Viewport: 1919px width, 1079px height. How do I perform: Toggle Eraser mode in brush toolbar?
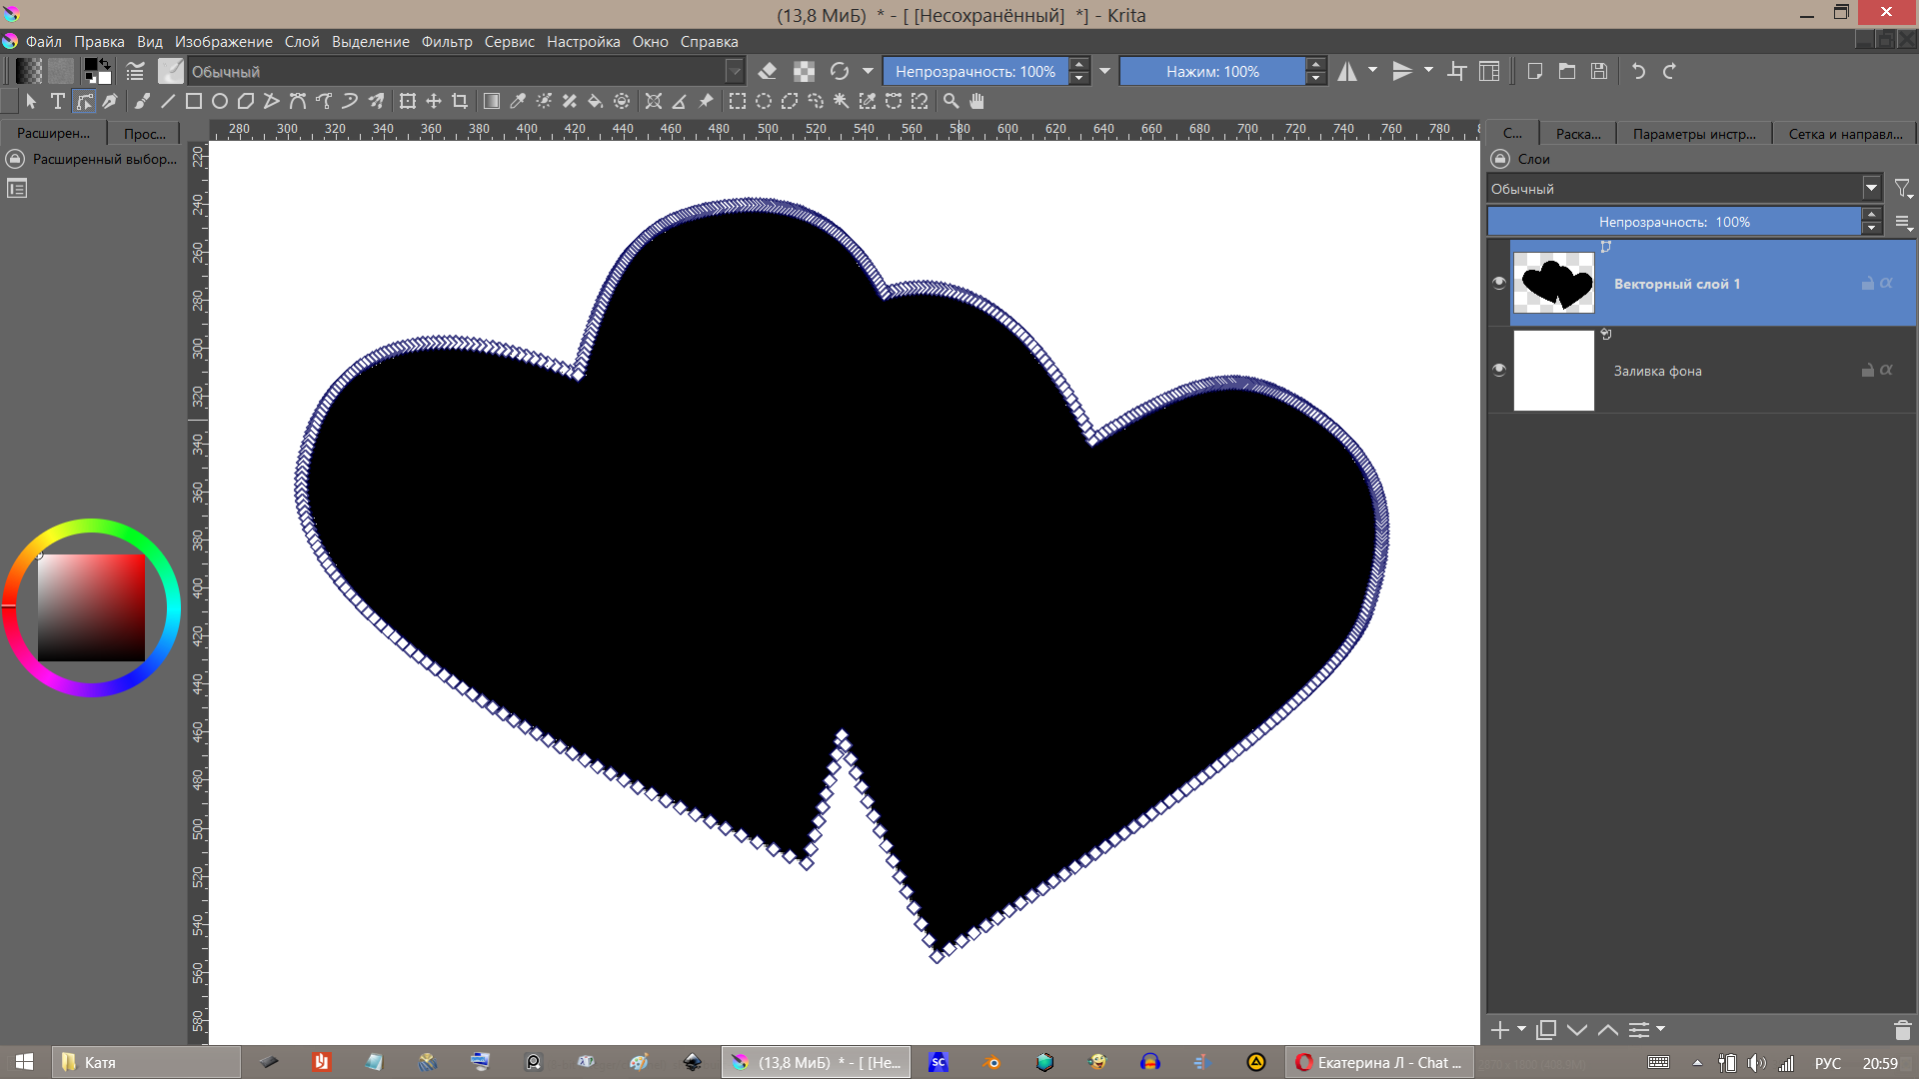tap(768, 71)
